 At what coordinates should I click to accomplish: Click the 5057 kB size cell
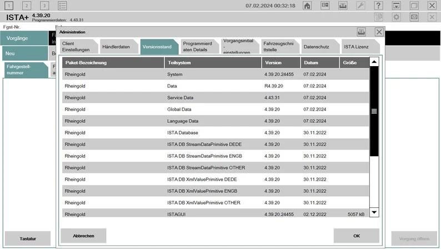pyautogui.click(x=356, y=215)
